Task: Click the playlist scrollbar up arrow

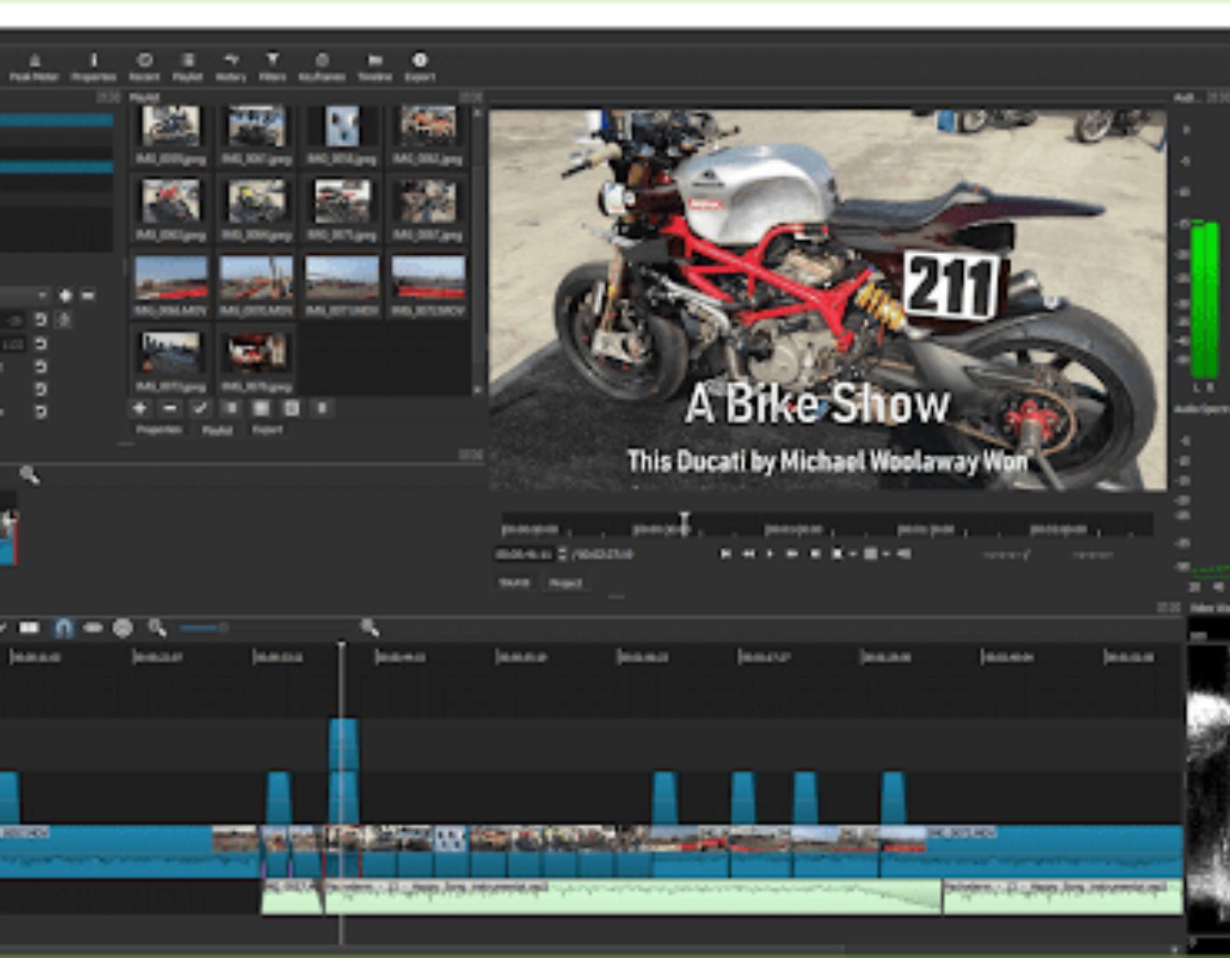Action: point(478,112)
